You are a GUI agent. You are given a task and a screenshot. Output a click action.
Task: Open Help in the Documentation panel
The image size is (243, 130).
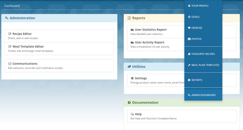coord(138,114)
